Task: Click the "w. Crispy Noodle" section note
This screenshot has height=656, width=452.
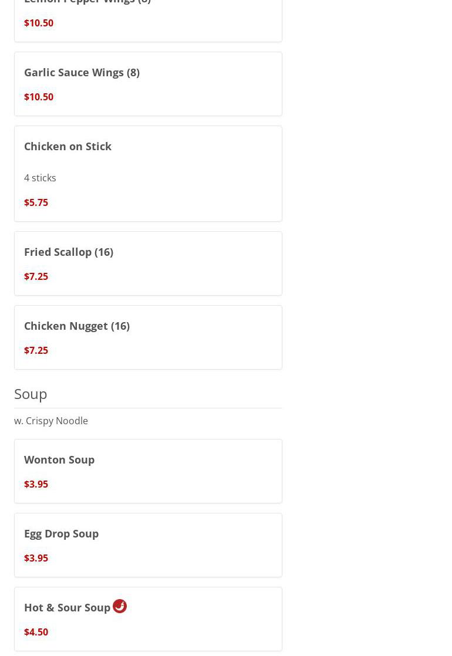Action: (51, 421)
